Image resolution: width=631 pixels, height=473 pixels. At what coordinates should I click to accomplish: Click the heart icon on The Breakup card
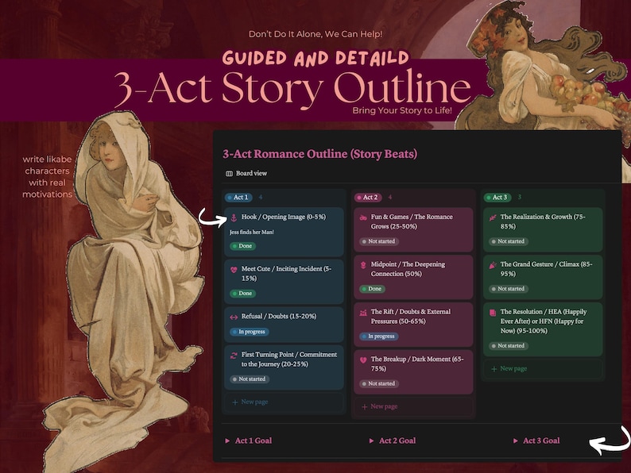click(363, 360)
